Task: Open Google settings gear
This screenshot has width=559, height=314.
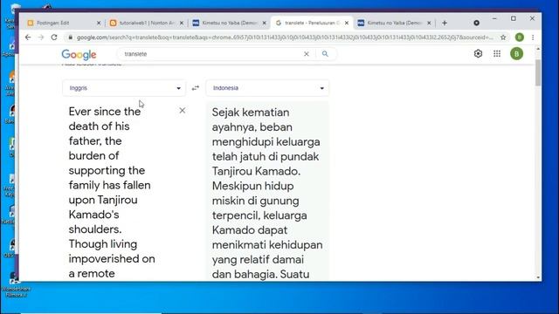Action: pyautogui.click(x=478, y=54)
